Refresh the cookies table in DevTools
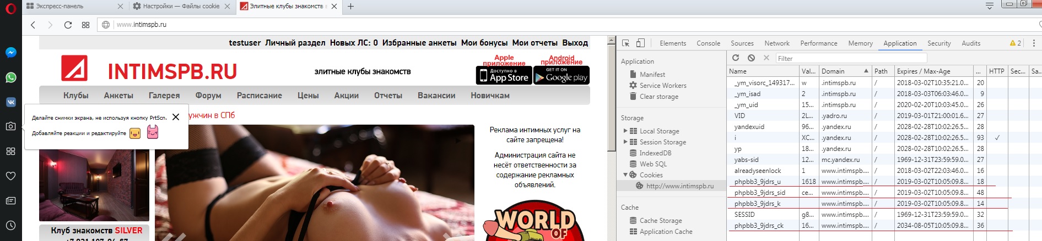 pos(736,58)
